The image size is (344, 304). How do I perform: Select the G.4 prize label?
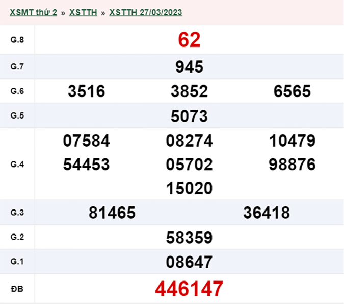click(17, 165)
